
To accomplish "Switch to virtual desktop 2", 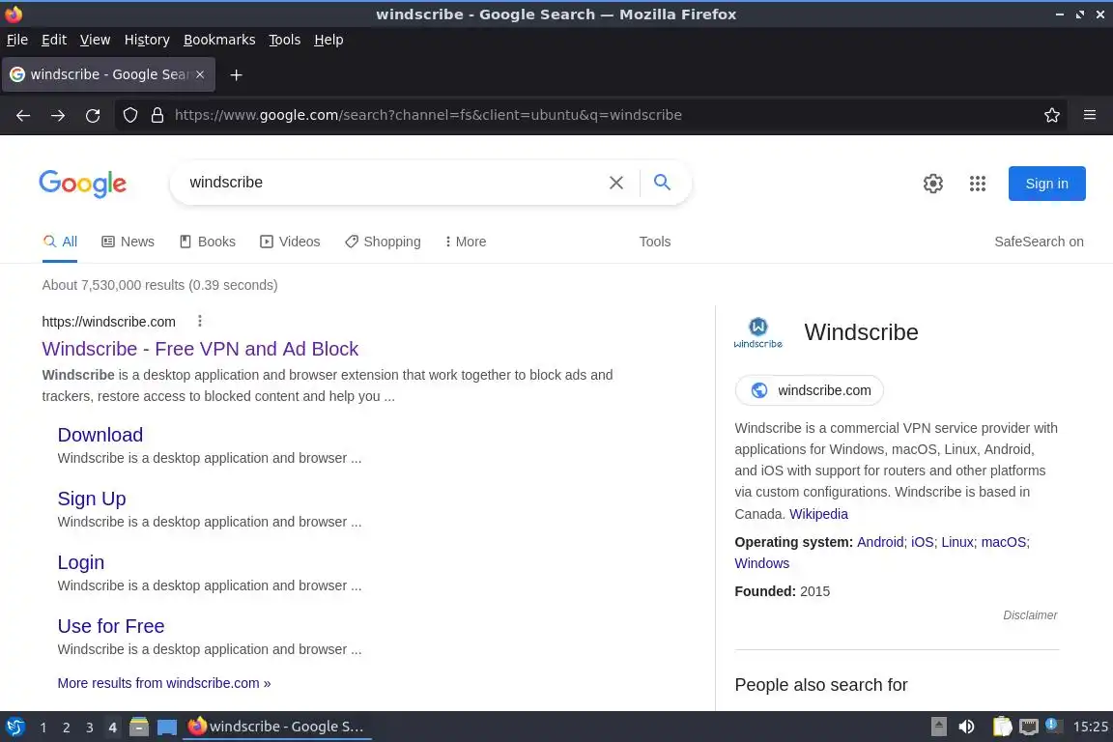I will point(66,728).
